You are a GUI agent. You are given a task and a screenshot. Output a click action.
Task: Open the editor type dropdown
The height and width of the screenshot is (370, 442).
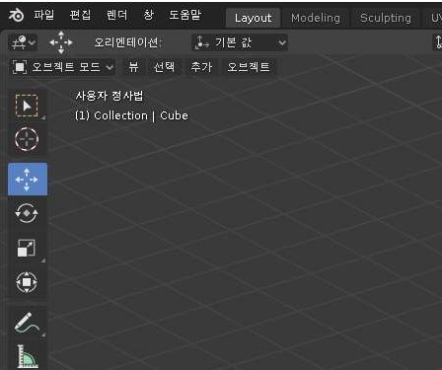tap(23, 42)
